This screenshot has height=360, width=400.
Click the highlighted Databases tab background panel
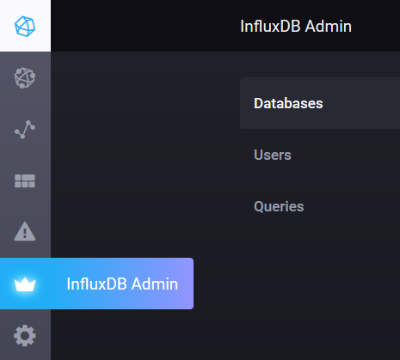[x=320, y=103]
